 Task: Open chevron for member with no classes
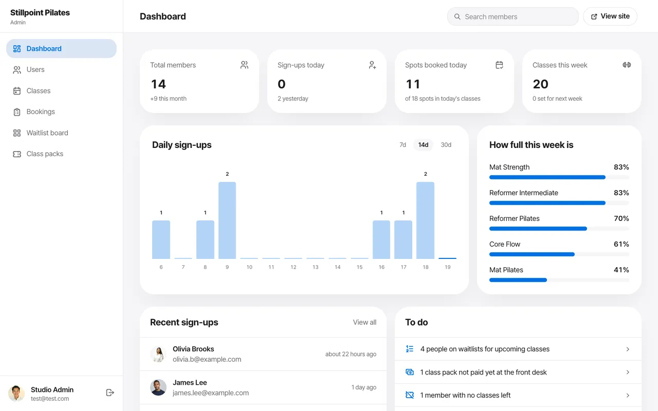(x=628, y=395)
